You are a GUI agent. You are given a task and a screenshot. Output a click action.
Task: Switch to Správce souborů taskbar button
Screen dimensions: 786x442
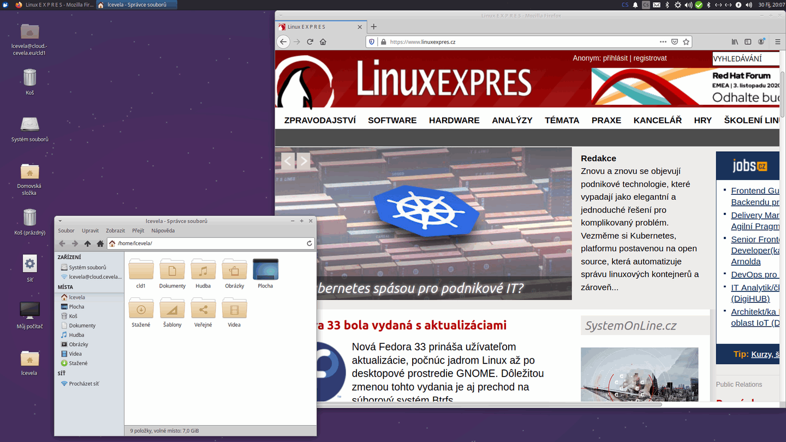point(137,5)
